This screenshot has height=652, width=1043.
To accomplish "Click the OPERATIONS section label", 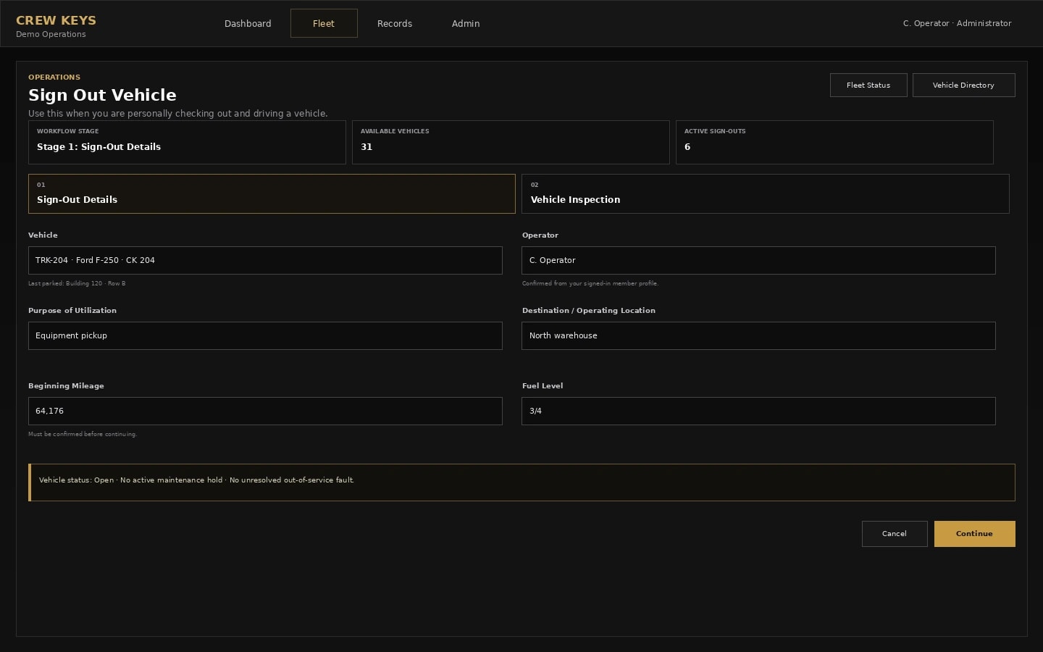I will pos(54,77).
